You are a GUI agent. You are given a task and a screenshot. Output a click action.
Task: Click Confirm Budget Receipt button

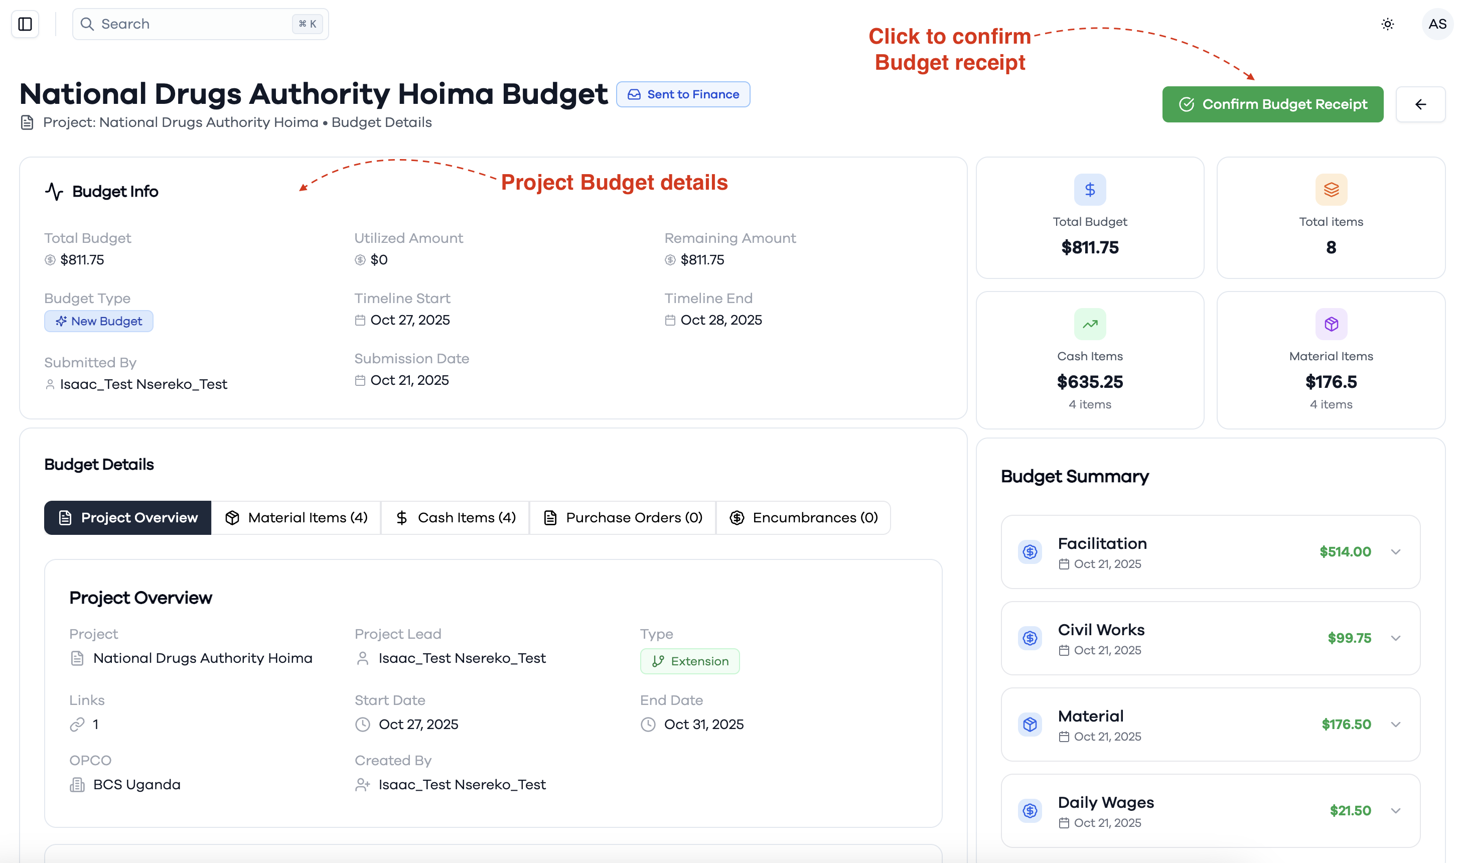click(x=1272, y=104)
